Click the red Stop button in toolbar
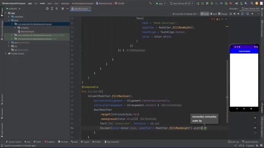This screenshot has height=148, width=264. pyautogui.click(x=231, y=3)
